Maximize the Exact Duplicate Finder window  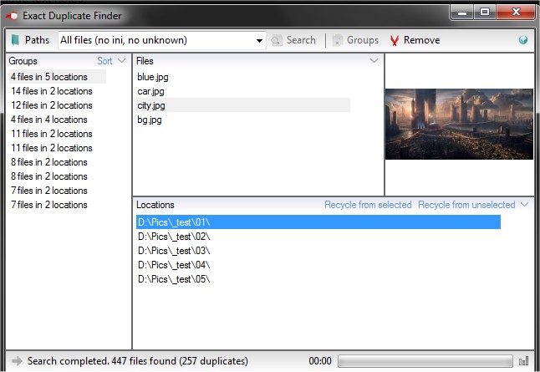coord(485,13)
